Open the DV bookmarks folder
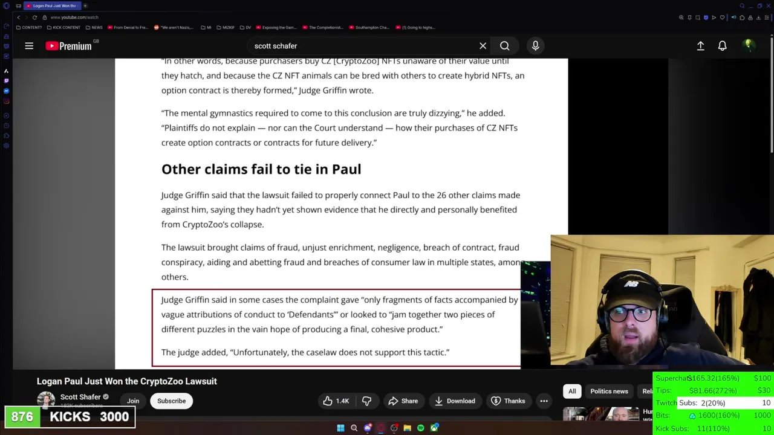The width and height of the screenshot is (774, 435). [x=246, y=27]
